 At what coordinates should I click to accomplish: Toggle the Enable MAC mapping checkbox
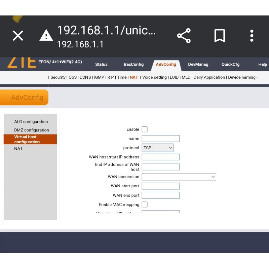[x=145, y=204]
